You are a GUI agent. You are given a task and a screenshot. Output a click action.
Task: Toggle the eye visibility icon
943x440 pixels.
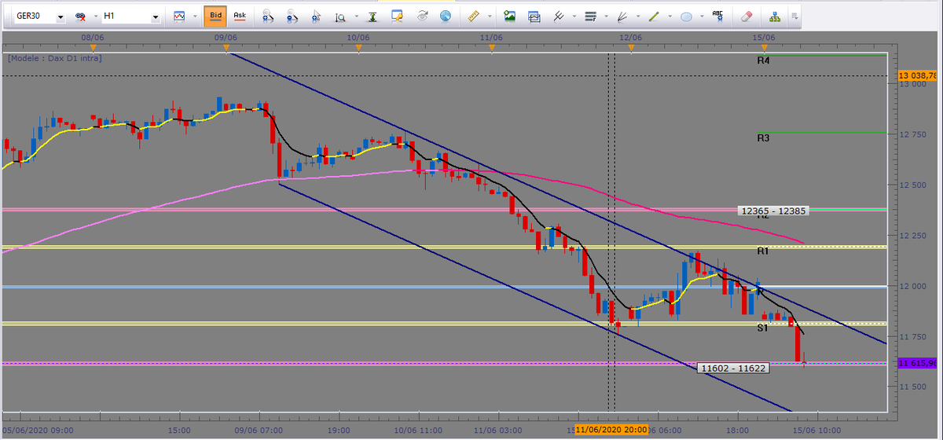(x=422, y=15)
